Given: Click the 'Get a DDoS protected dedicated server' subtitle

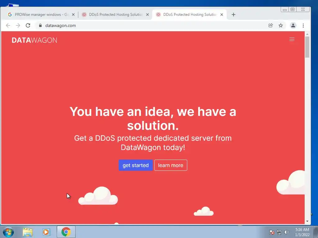Looking at the screenshot, I should [153, 143].
